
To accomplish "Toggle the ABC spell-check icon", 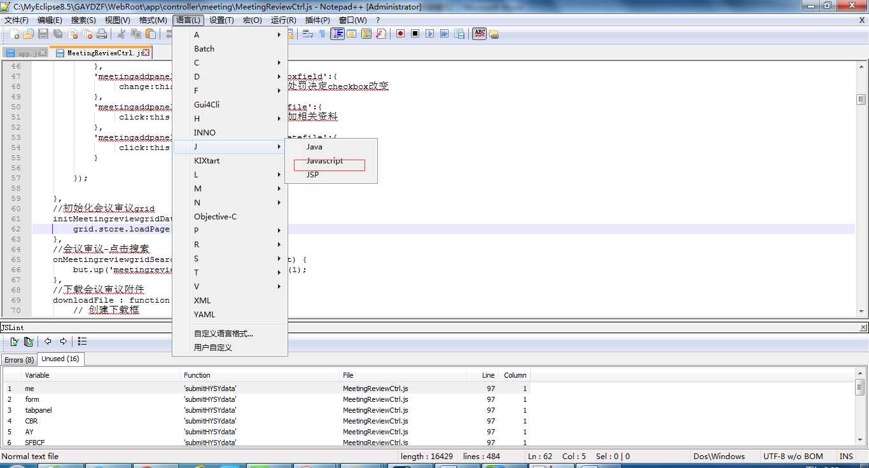I will coord(480,34).
